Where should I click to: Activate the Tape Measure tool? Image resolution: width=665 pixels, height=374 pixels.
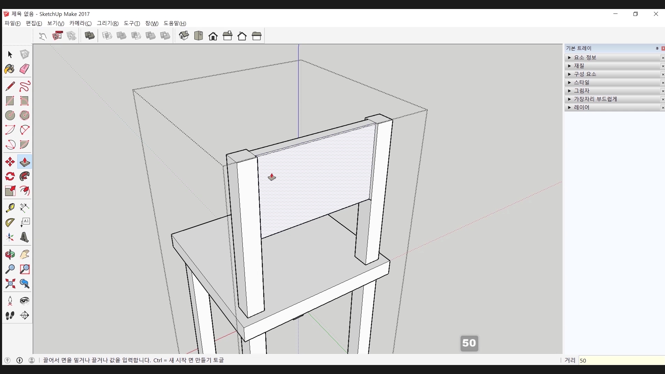coord(10,207)
